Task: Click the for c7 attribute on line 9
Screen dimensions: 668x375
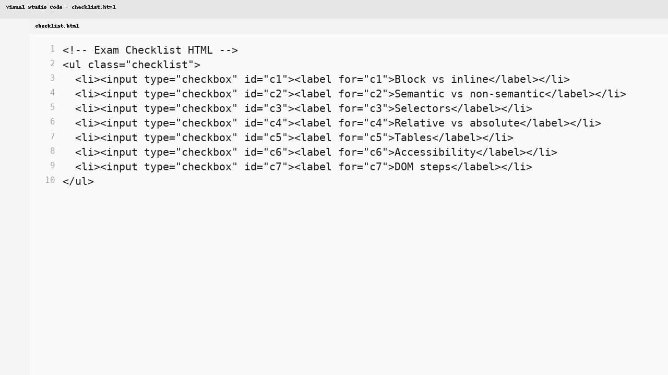Action: pyautogui.click(x=365, y=167)
